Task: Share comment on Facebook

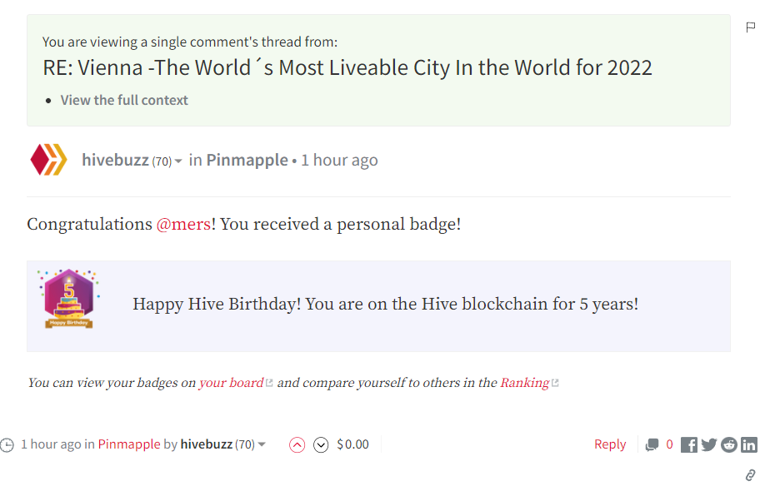Action: click(x=689, y=444)
